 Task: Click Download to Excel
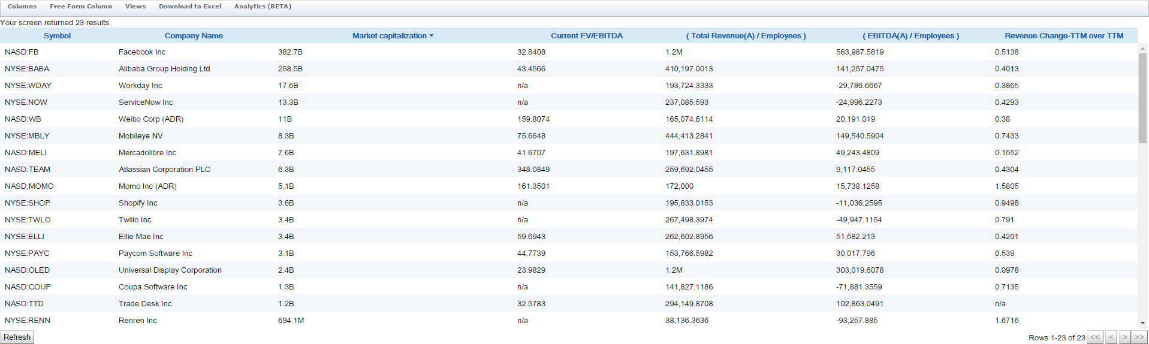(190, 7)
